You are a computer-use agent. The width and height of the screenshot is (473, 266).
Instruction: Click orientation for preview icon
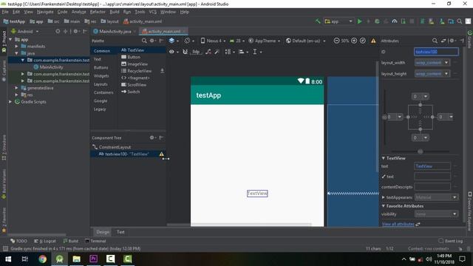(x=187, y=41)
